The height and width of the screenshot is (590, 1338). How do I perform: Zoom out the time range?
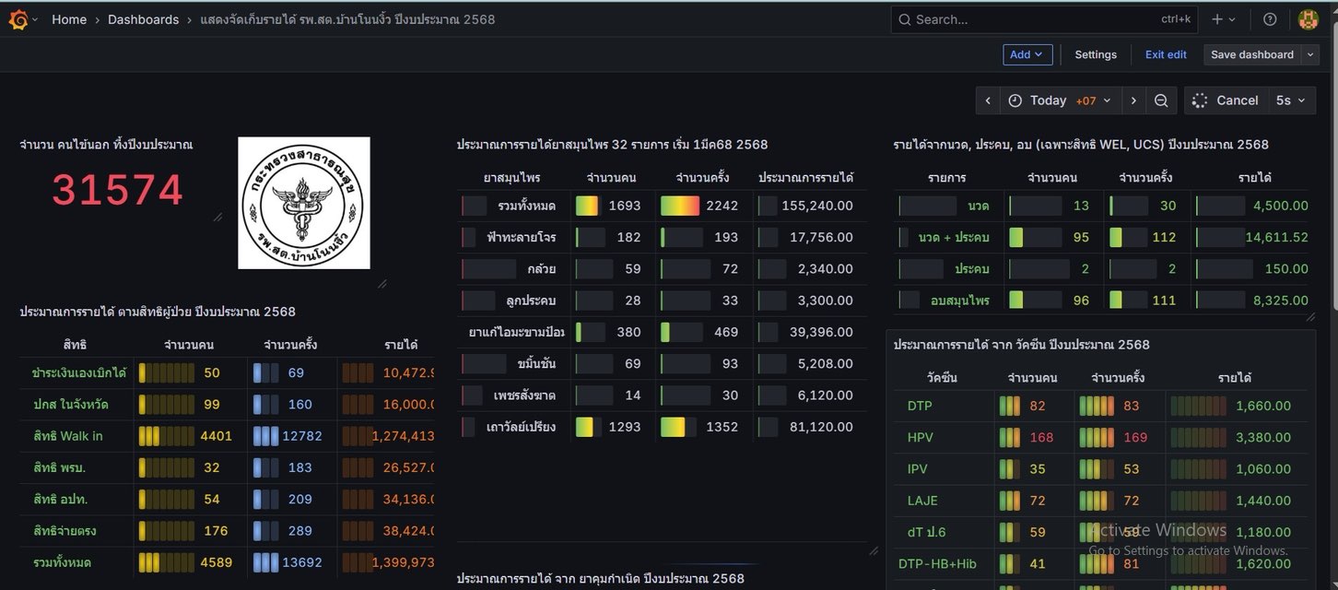(1161, 100)
